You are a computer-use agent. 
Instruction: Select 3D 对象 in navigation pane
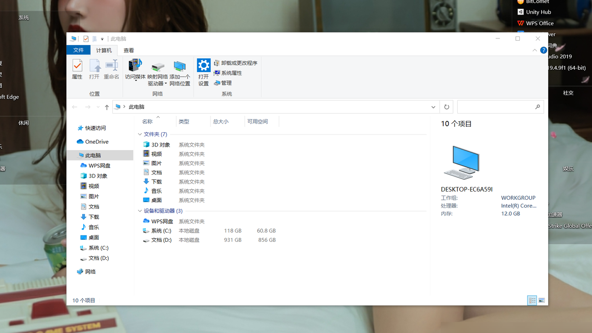[94, 176]
